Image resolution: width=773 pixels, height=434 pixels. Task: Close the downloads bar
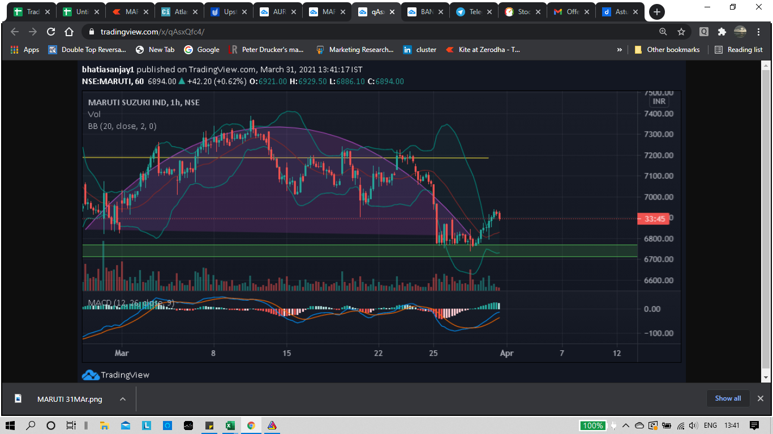click(761, 398)
